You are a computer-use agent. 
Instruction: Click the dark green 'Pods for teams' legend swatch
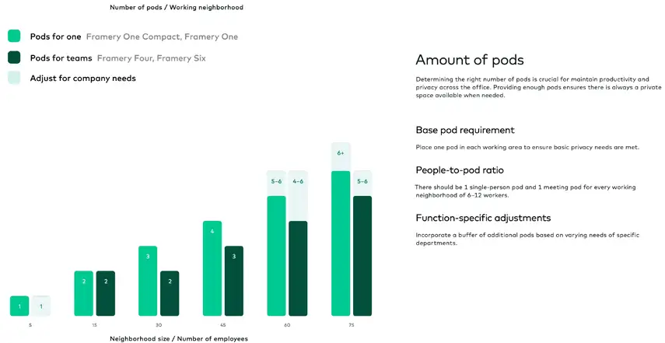[14, 57]
